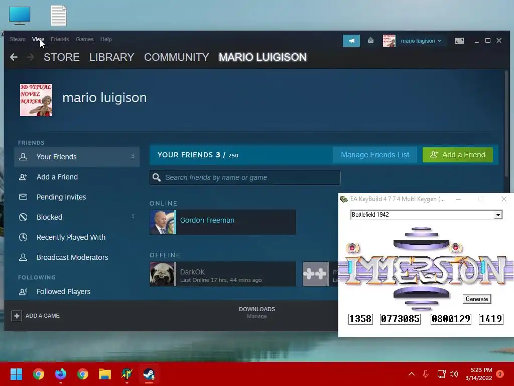This screenshot has width=514, height=386.
Task: Click the Recently Played With clock icon
Action: 23,237
